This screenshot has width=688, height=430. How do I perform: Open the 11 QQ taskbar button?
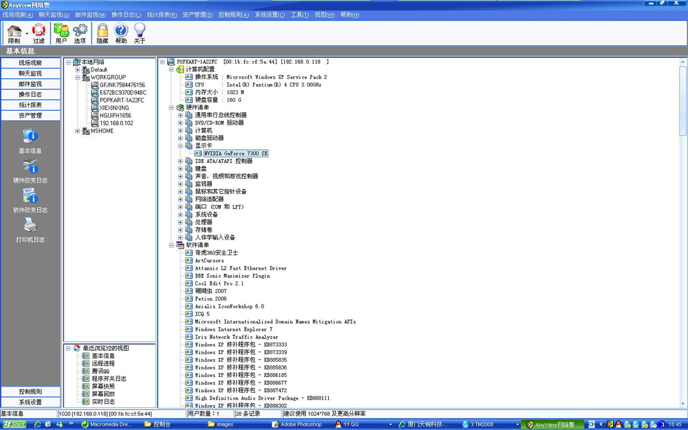[362, 424]
